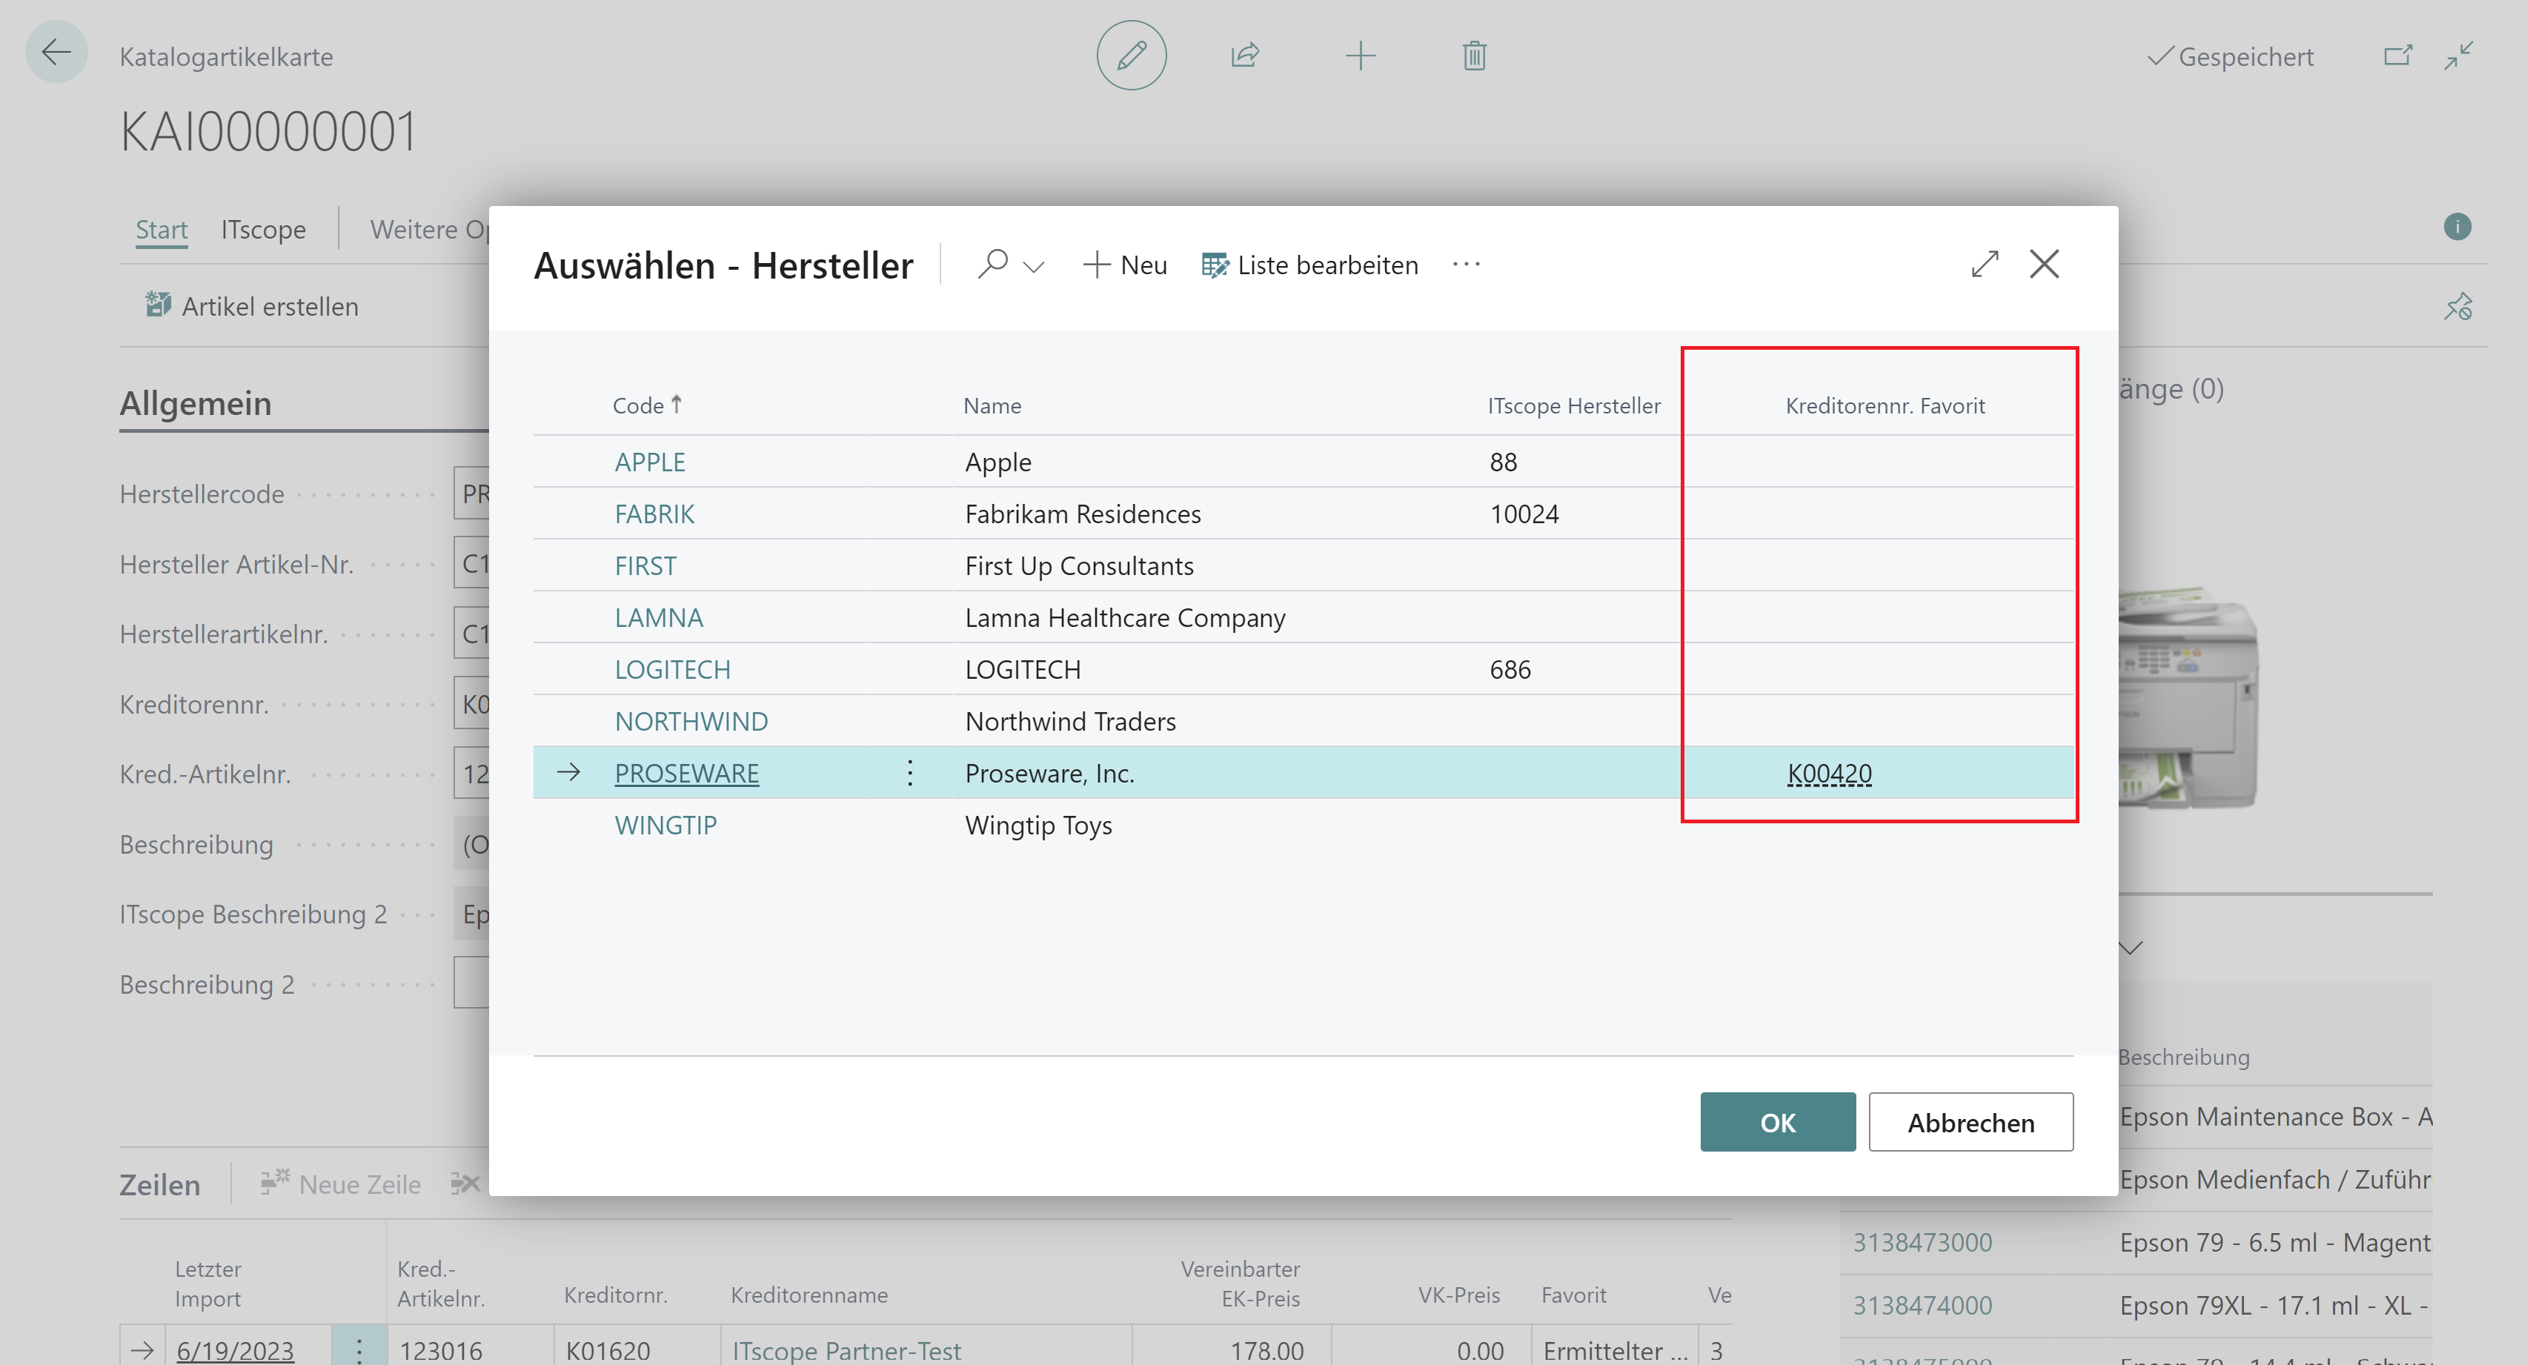This screenshot has width=2527, height=1365.
Task: Click the edit pencil icon
Action: tap(1131, 56)
